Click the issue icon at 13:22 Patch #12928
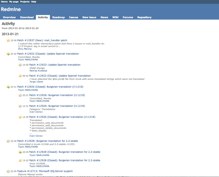Viewport: 219px width, 177px height. coord(20,160)
